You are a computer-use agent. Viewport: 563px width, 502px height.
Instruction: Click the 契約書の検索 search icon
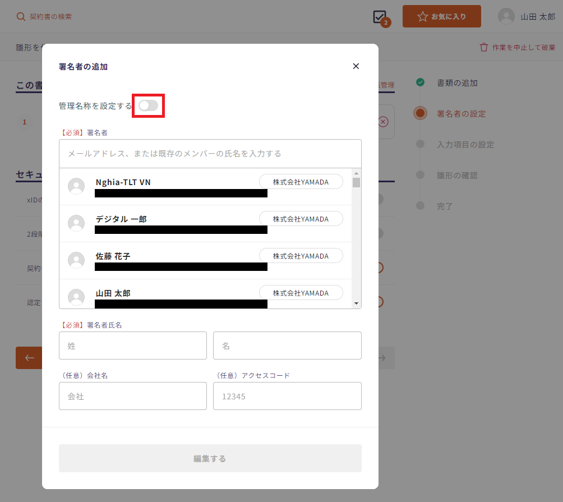click(x=21, y=17)
